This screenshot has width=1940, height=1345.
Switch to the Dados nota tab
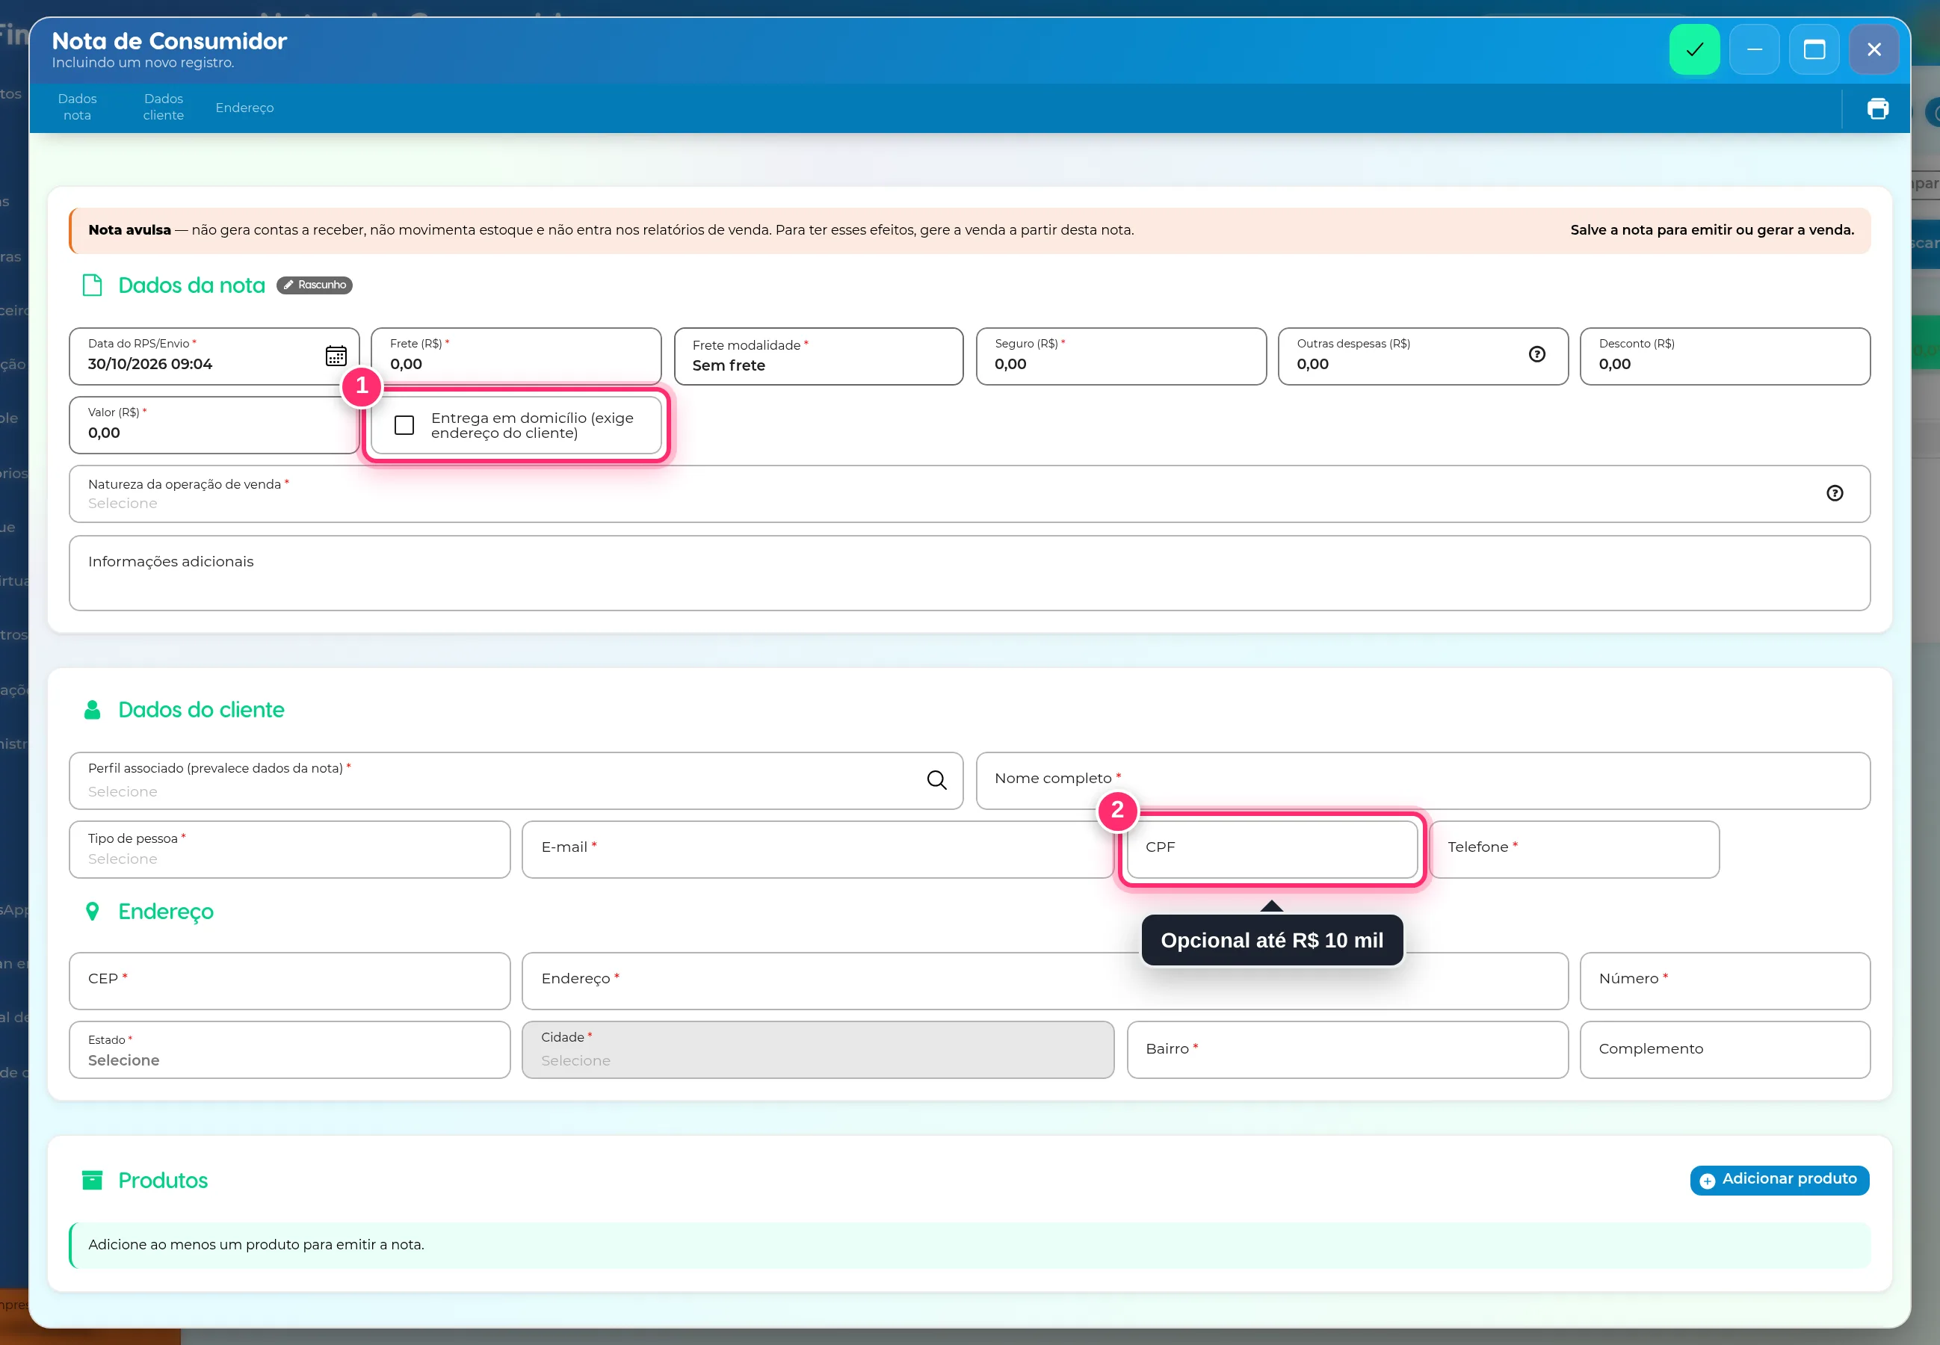78,107
